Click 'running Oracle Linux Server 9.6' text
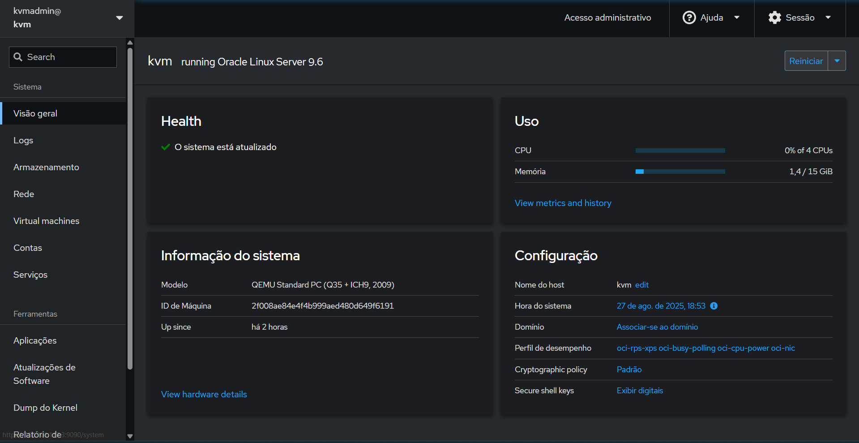This screenshot has width=859, height=443. 252,62
